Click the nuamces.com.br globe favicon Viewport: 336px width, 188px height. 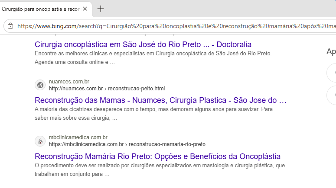(x=40, y=85)
